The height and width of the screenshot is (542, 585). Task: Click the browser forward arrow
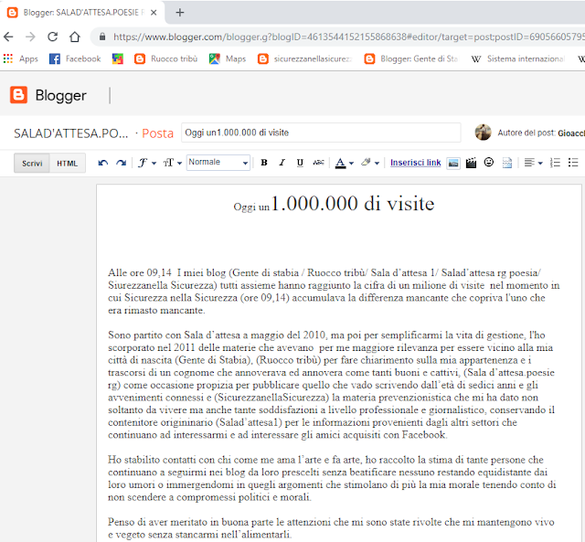(x=30, y=37)
